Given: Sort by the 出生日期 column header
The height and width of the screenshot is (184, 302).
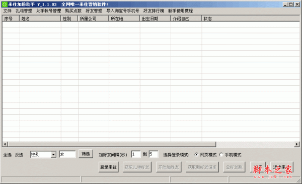Looking at the screenshot, I should click(x=155, y=19).
